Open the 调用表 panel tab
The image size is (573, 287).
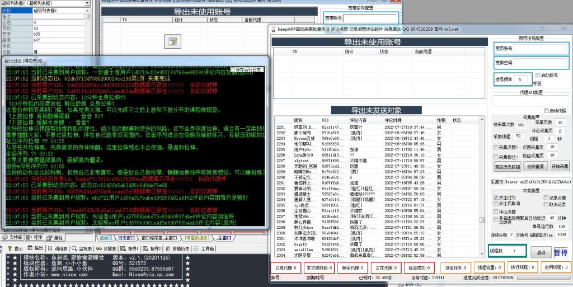pyautogui.click(x=58, y=248)
